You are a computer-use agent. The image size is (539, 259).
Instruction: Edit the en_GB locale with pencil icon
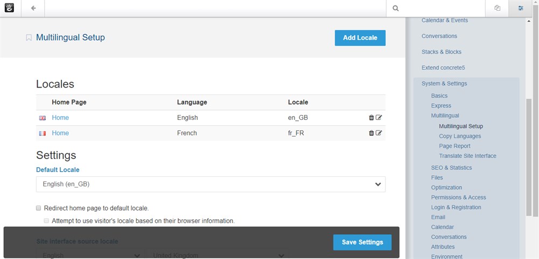click(x=379, y=118)
